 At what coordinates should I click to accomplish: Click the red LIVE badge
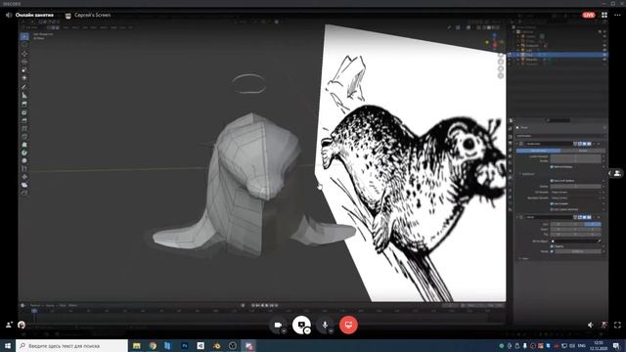tap(589, 15)
